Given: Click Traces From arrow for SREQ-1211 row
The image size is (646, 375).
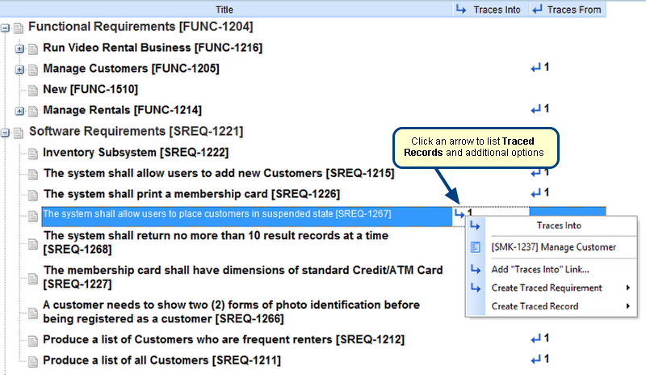Looking at the screenshot, I should click(535, 359).
